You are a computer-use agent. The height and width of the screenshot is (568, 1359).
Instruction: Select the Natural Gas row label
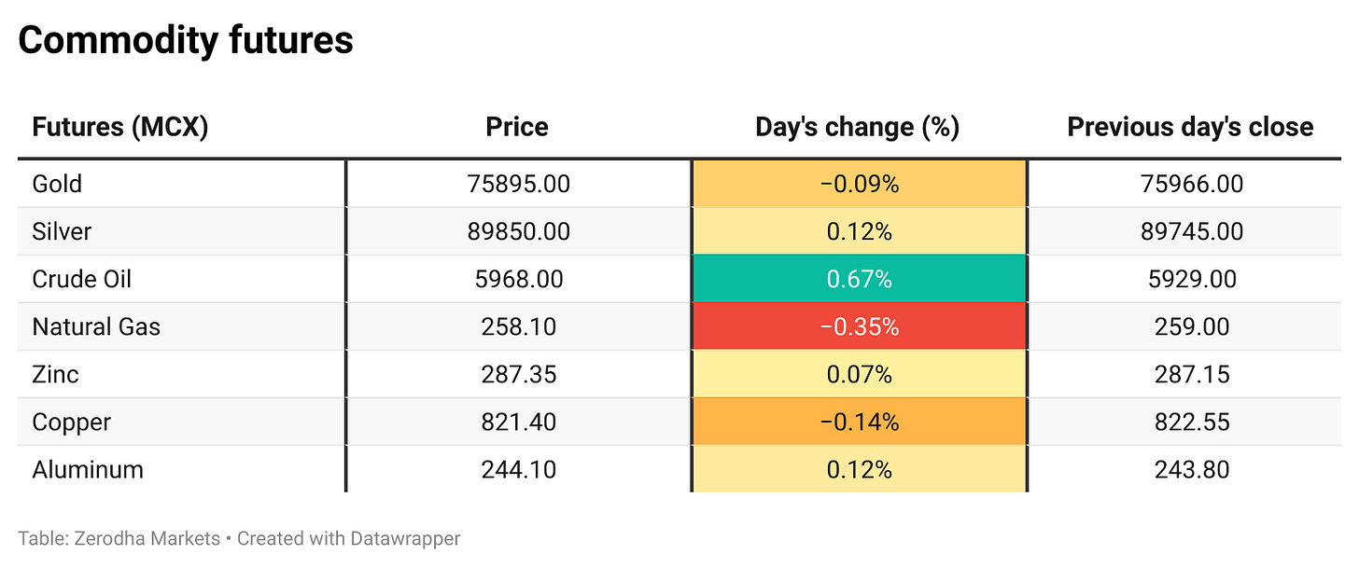tap(96, 327)
